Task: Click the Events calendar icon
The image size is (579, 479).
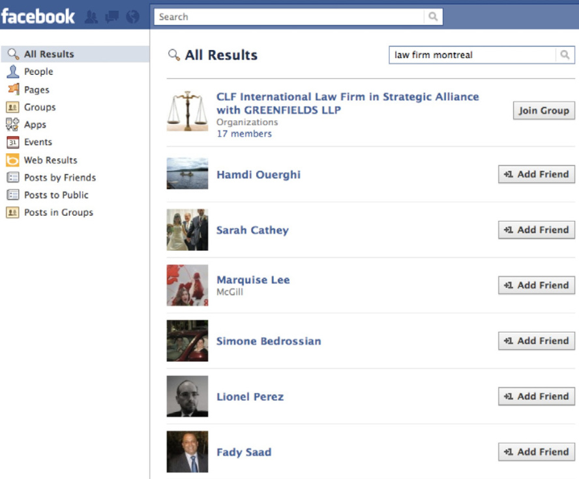Action: point(12,142)
